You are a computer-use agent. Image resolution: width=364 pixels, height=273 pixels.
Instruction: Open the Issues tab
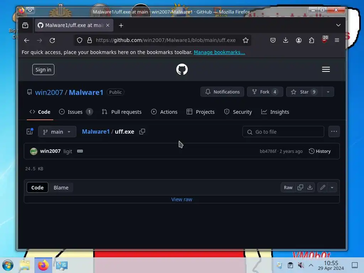coord(76,112)
